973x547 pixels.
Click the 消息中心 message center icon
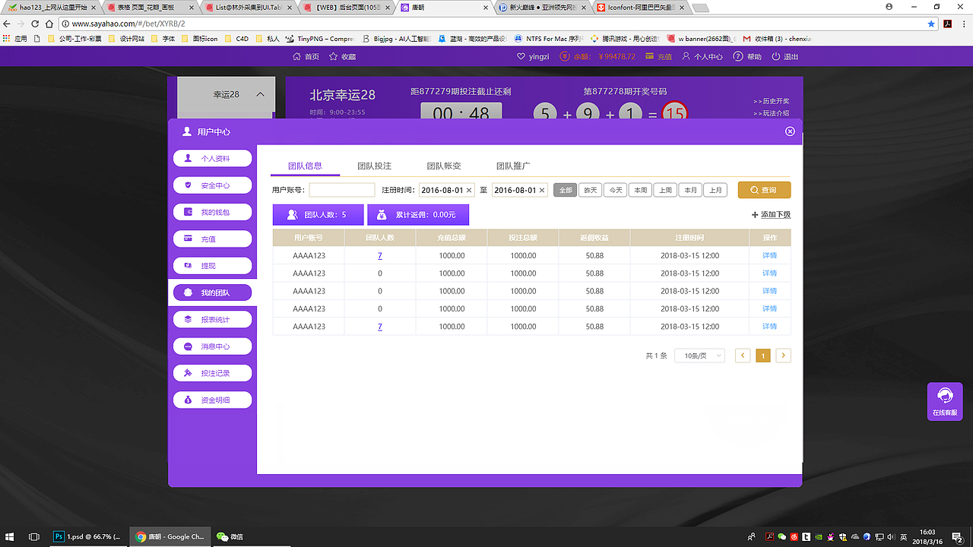[212, 346]
